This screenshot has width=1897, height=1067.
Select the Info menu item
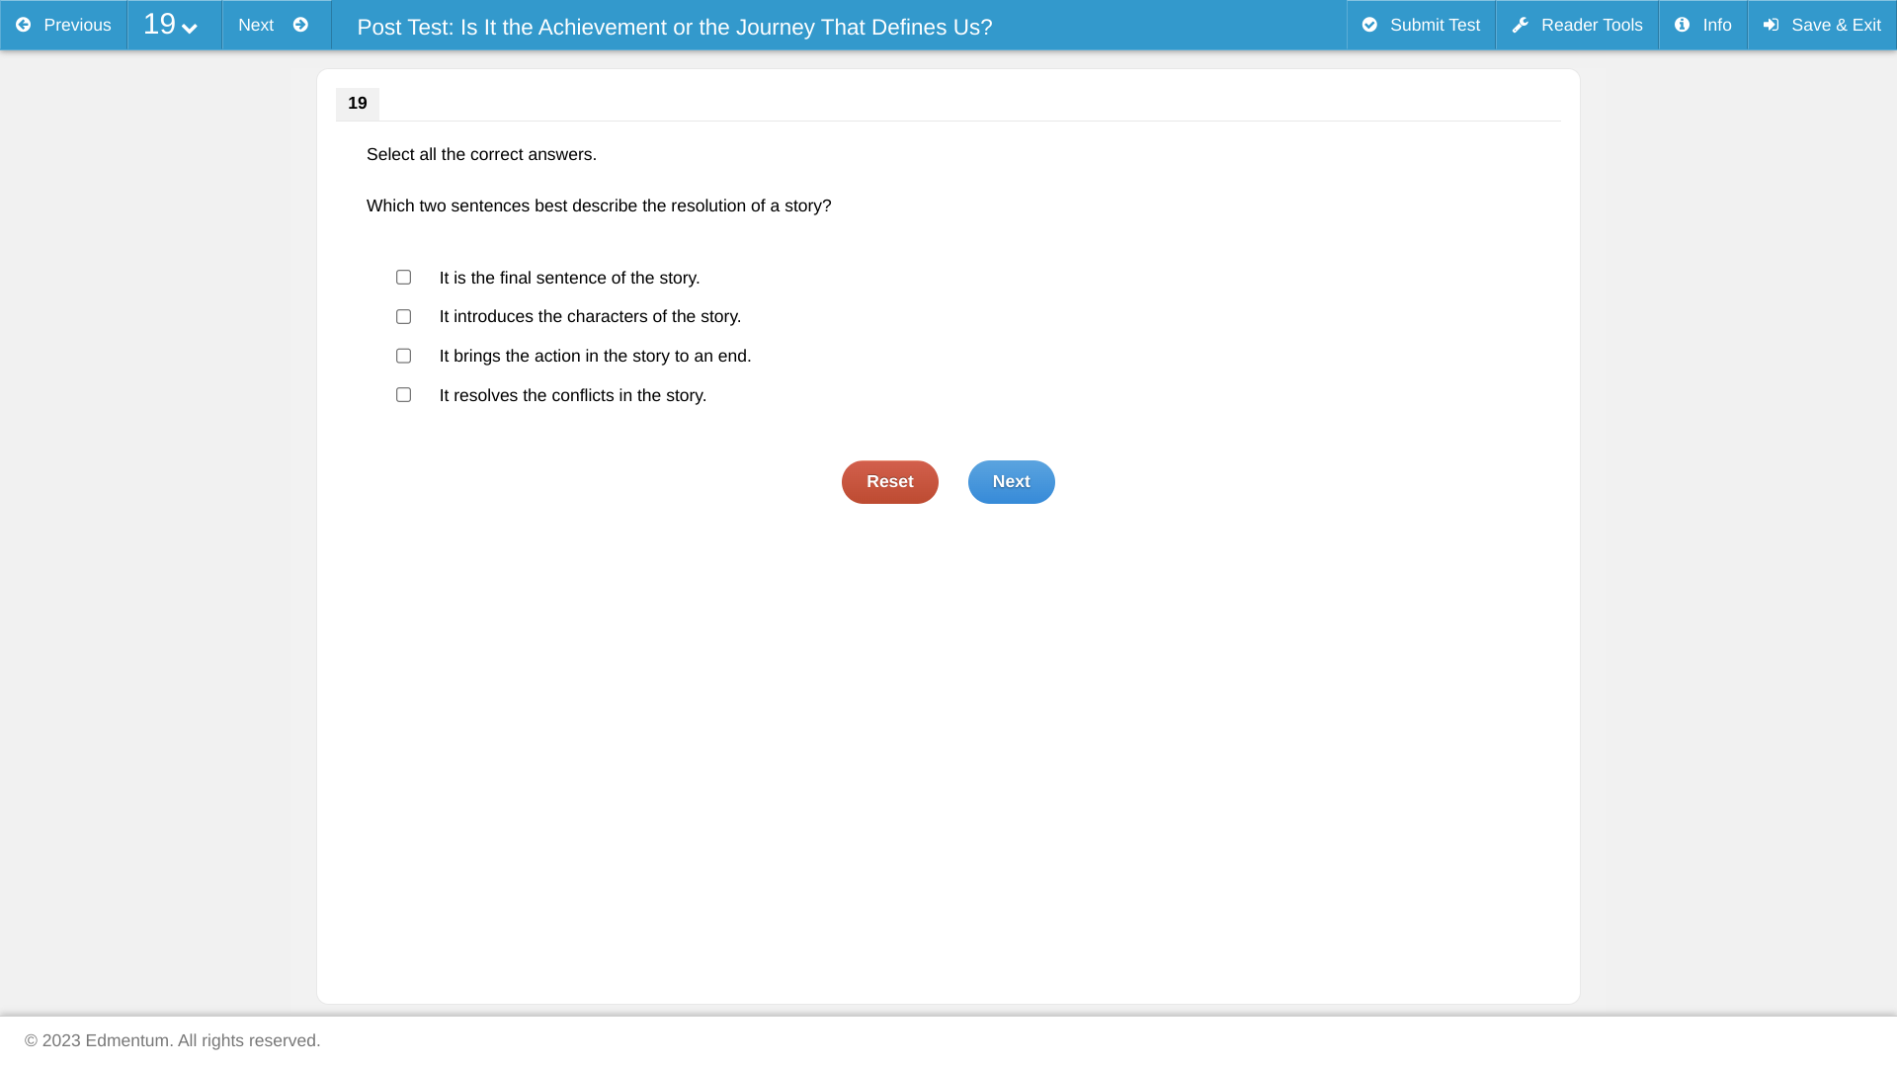coord(1702,25)
